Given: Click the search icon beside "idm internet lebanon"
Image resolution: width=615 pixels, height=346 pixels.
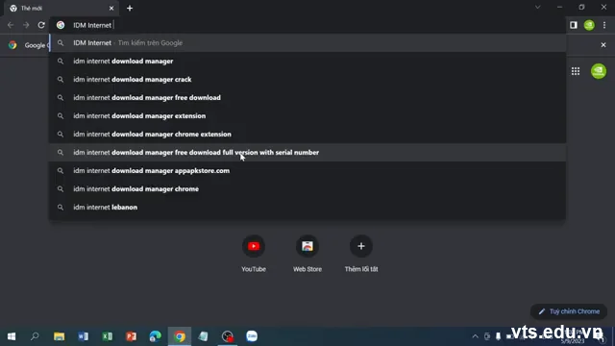Looking at the screenshot, I should (x=61, y=208).
